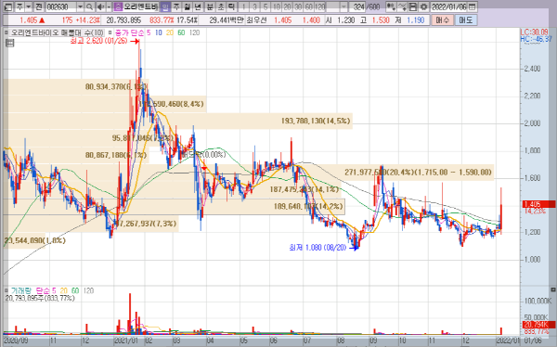
Task: Select the minute 분 chart period
Action: pyautogui.click(x=210, y=6)
